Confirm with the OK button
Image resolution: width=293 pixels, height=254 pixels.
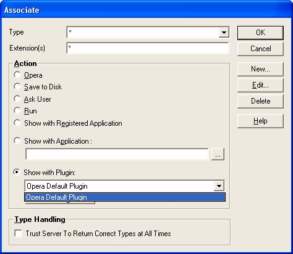260,33
